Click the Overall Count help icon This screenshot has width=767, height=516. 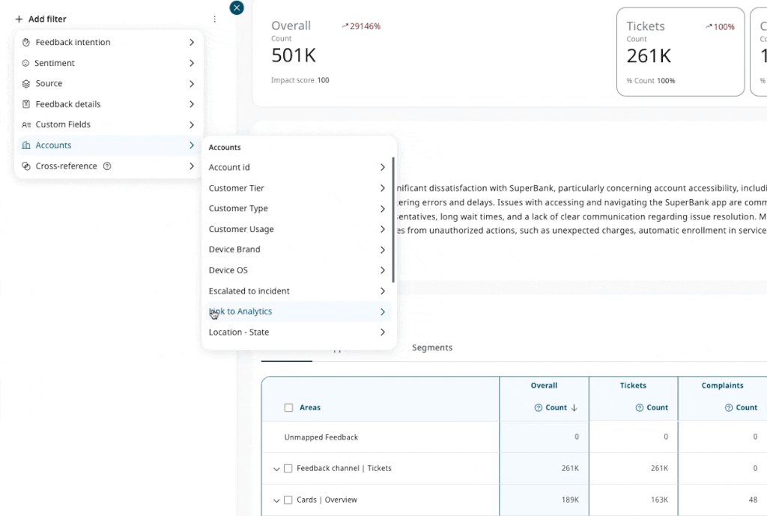tap(538, 408)
